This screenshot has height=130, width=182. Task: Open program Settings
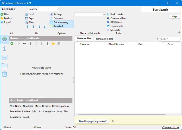click(56, 15)
